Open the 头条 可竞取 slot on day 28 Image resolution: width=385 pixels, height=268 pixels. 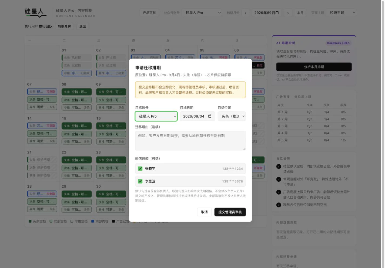click(42, 194)
